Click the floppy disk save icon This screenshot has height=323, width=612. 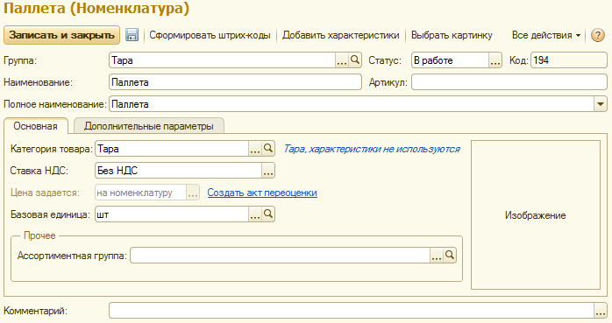click(132, 35)
